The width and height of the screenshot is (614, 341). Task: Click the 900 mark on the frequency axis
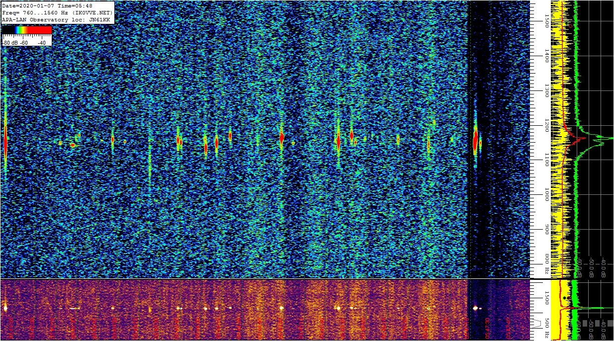click(547, 230)
